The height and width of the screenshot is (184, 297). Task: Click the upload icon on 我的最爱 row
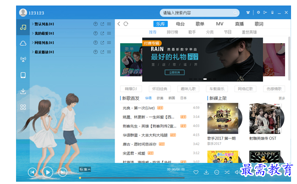(95, 33)
